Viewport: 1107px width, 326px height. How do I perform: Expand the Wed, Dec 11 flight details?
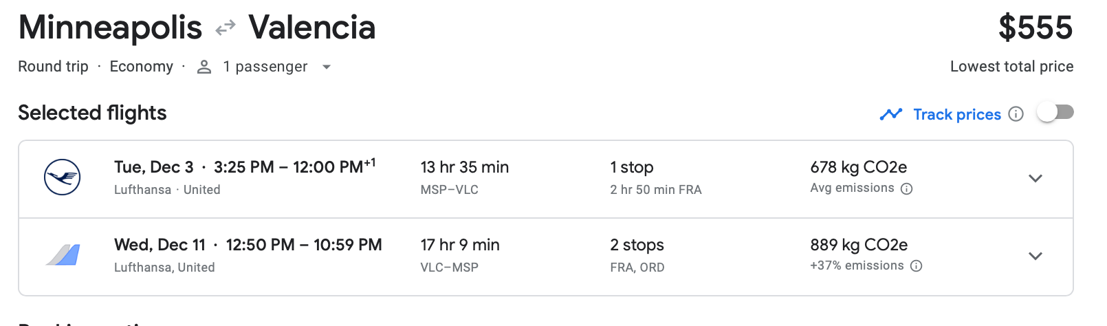tap(1035, 256)
